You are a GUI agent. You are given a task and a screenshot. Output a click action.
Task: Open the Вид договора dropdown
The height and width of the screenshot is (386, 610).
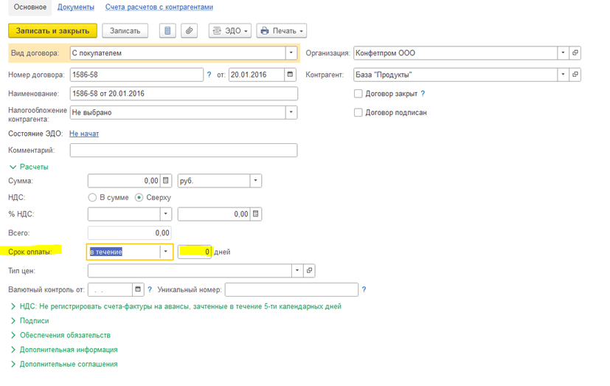tap(291, 53)
